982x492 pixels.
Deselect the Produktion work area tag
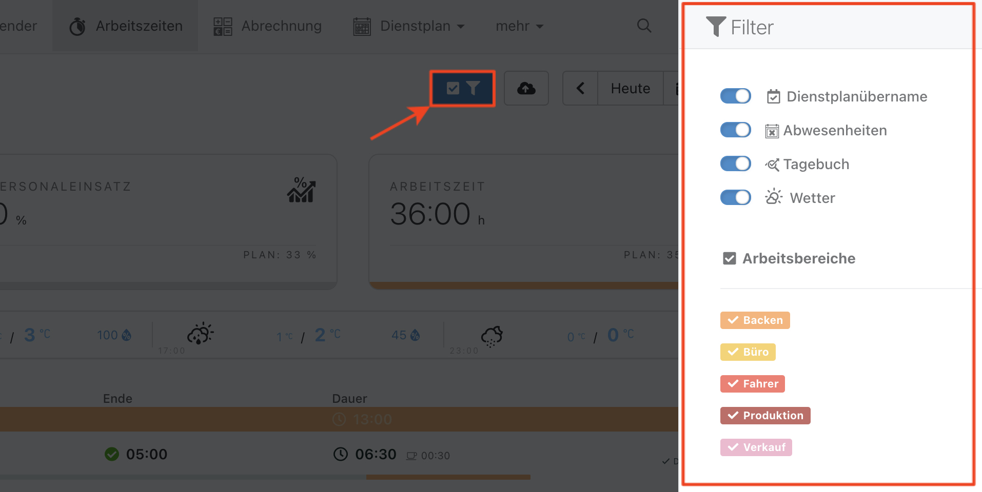[x=765, y=416]
